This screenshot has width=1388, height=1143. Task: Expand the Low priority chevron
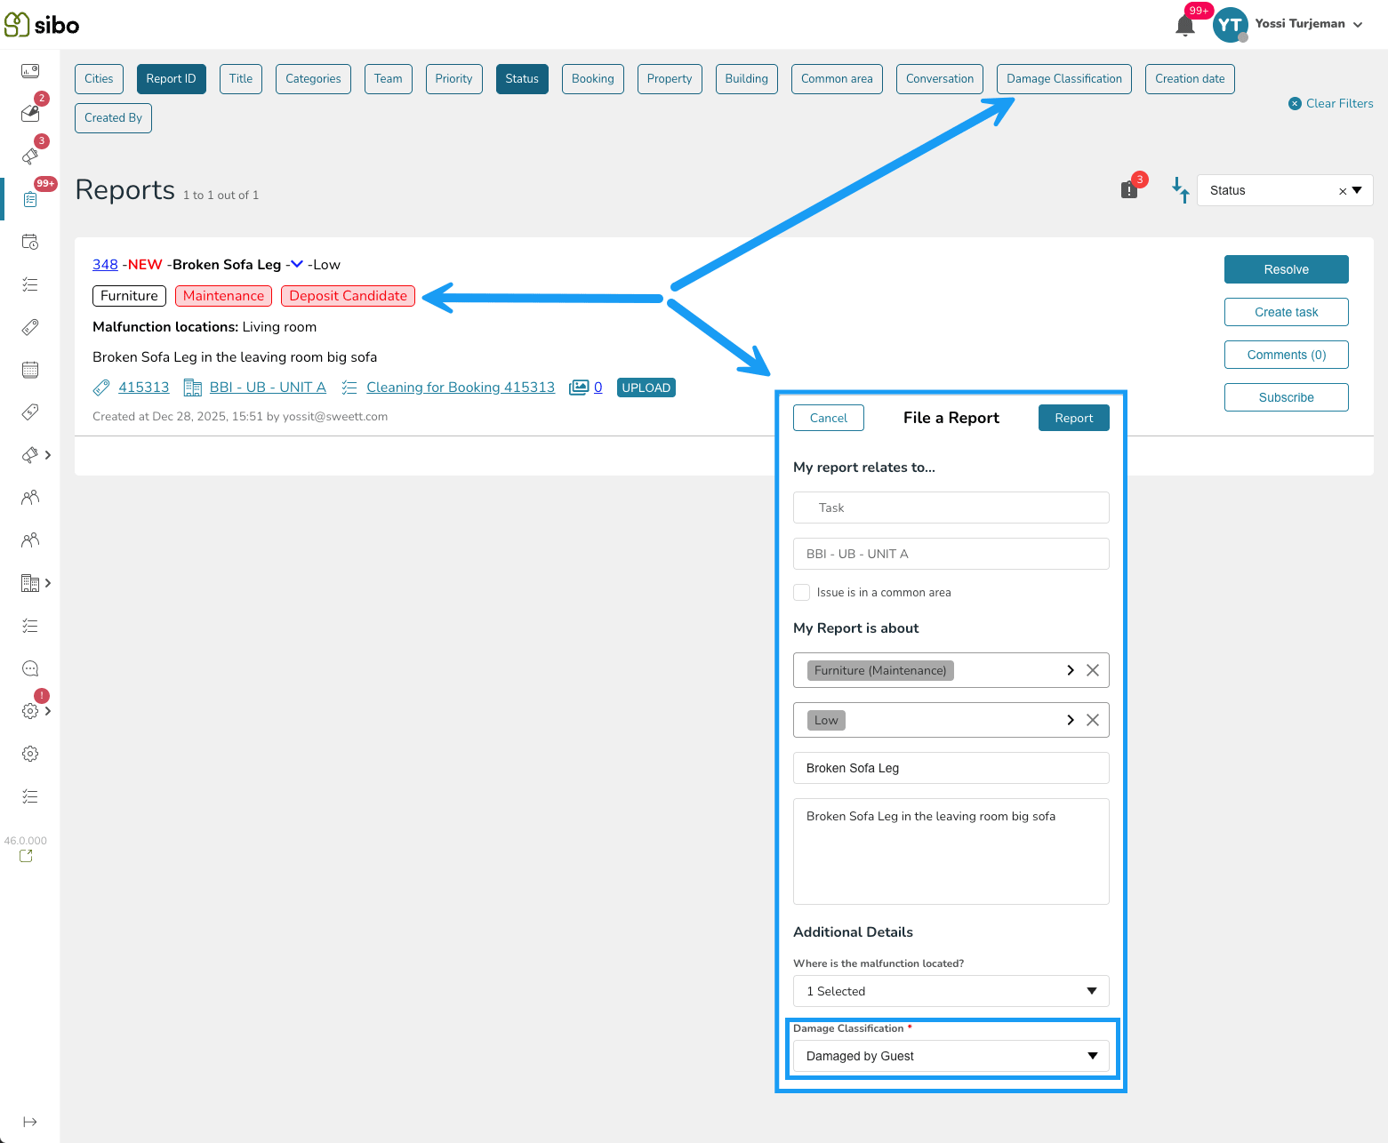[1071, 720]
